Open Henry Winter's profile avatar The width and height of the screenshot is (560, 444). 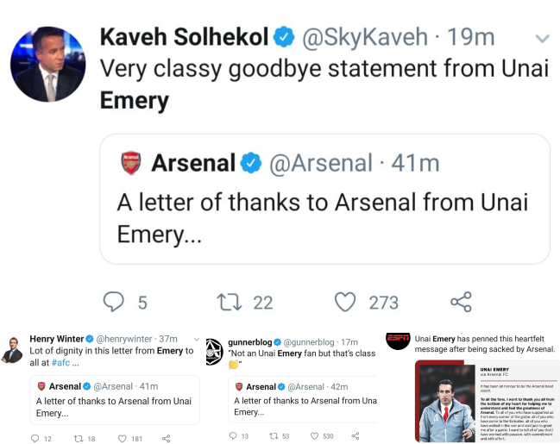tap(12, 350)
